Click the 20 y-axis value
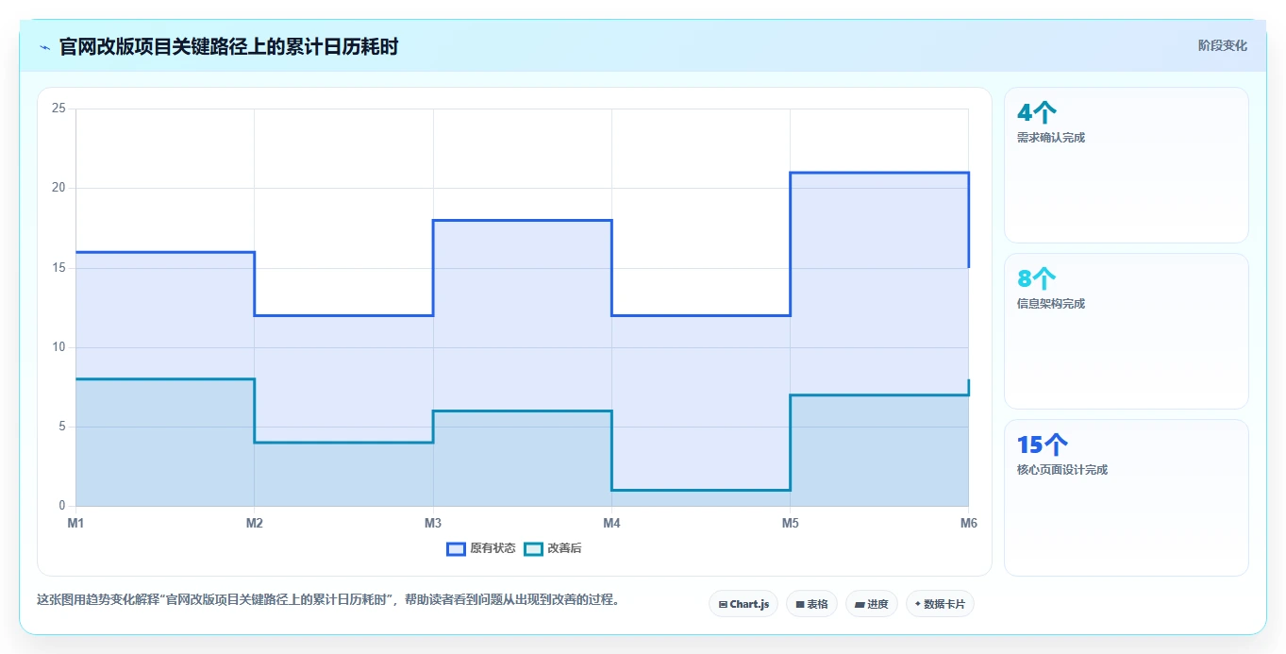The width and height of the screenshot is (1286, 654). 58,188
